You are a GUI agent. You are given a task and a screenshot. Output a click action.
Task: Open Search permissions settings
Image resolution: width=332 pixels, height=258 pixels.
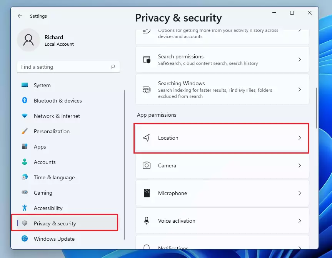tap(222, 60)
